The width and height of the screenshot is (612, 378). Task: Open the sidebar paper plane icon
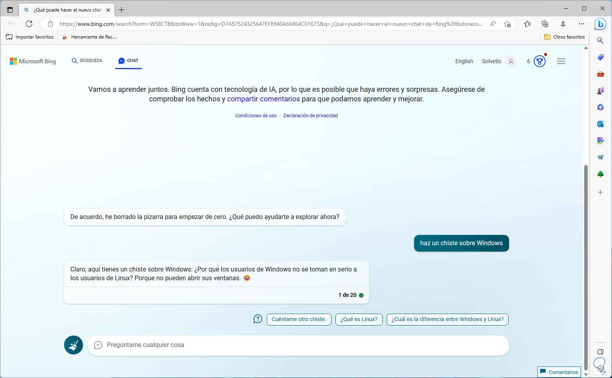[600, 157]
